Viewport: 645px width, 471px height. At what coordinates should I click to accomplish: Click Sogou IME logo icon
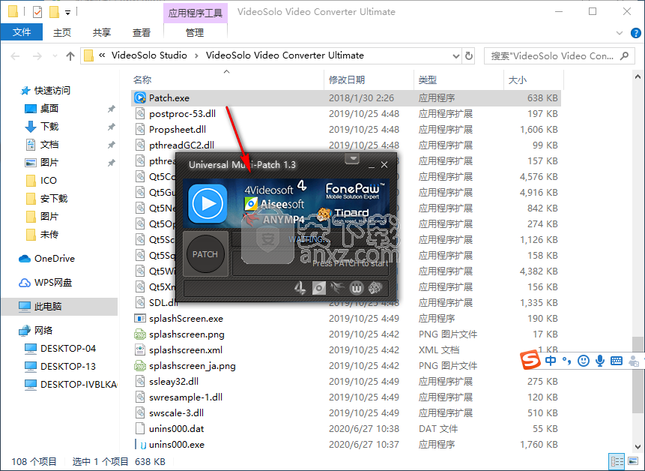click(530, 361)
